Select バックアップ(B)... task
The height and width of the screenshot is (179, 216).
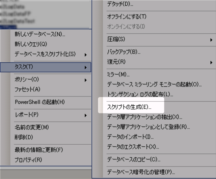pyautogui.click(x=124, y=52)
